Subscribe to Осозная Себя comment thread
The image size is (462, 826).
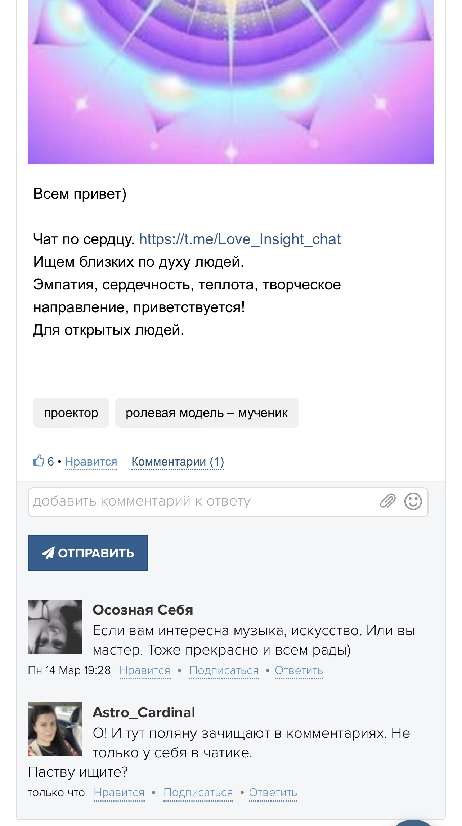pyautogui.click(x=224, y=670)
